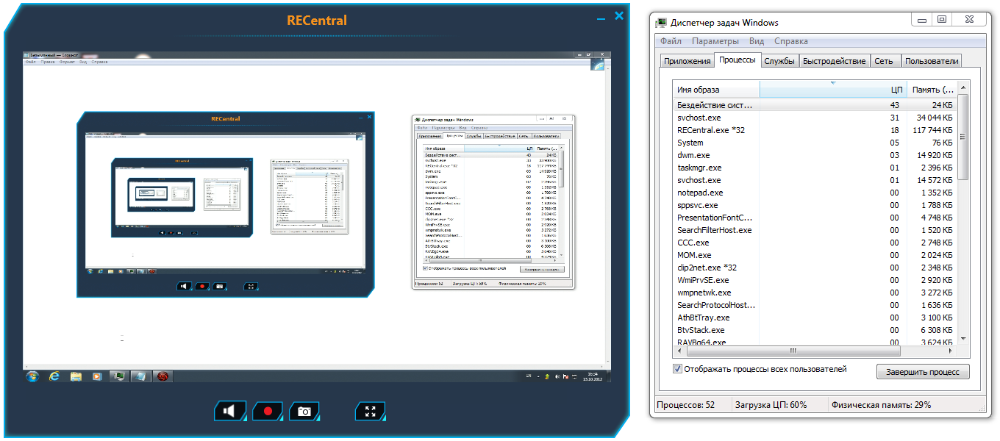Image resolution: width=1000 pixels, height=441 pixels.
Task: Click nested RECentral window in the preview
Action: (225, 204)
